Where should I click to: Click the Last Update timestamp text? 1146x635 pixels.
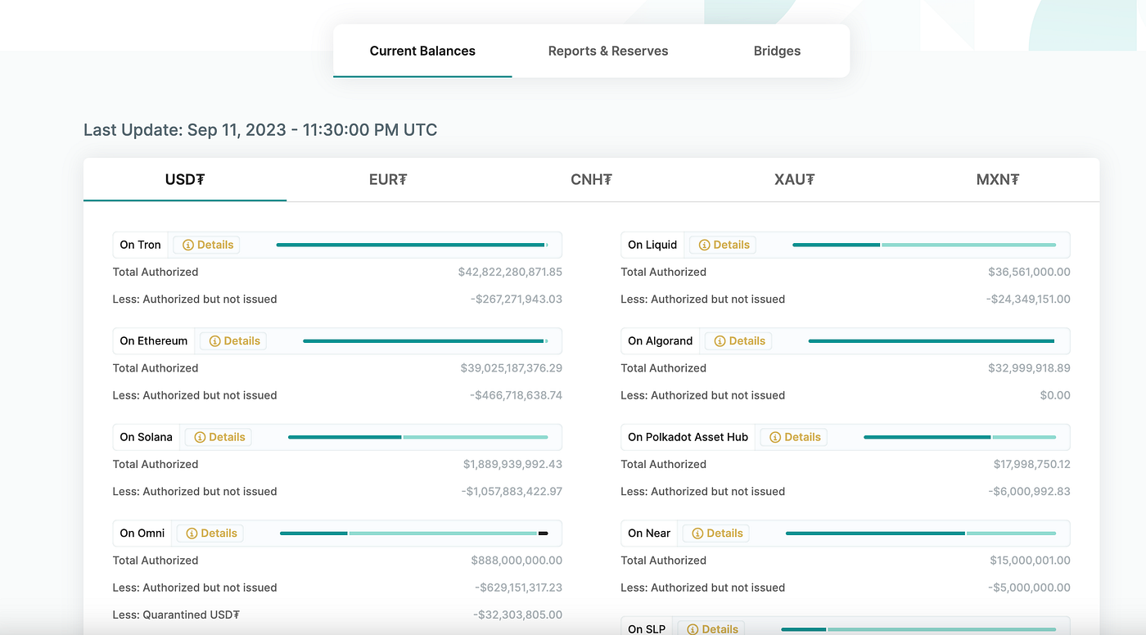260,130
